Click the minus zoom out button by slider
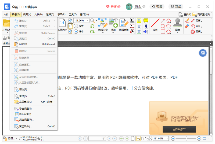 pos(173,139)
